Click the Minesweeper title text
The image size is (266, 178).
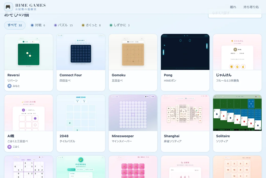click(x=123, y=136)
